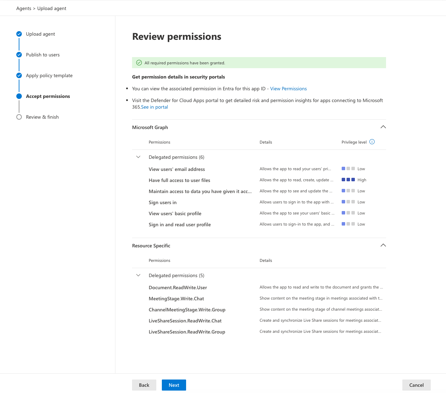The image size is (446, 393).
Task: Click the Publish to users step indicator icon
Action: tap(19, 55)
